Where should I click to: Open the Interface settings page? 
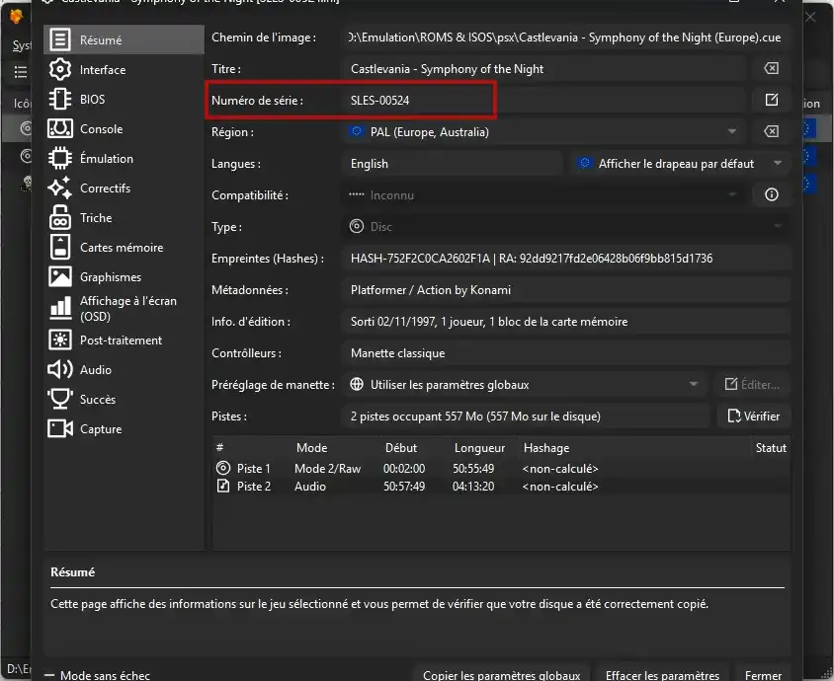[124, 70]
